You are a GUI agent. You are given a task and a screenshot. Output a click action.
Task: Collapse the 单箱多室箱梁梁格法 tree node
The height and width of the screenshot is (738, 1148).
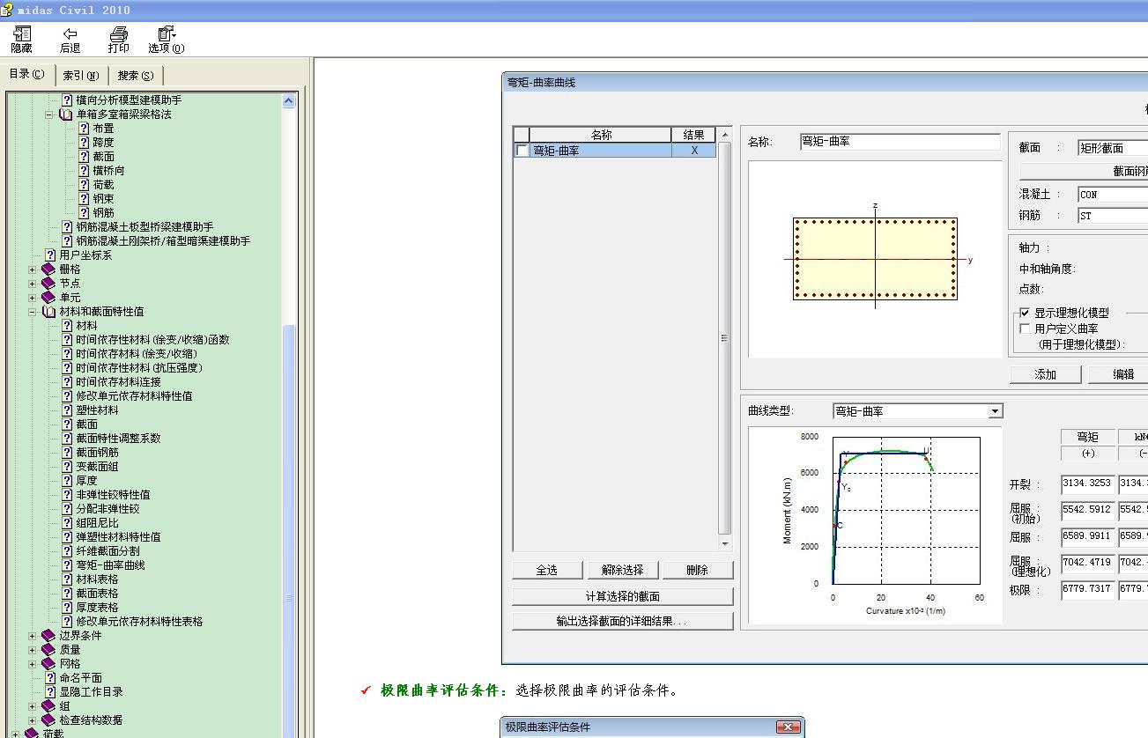(49, 114)
